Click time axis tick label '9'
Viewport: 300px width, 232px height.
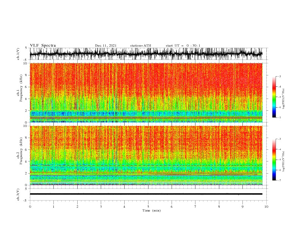click(242, 207)
